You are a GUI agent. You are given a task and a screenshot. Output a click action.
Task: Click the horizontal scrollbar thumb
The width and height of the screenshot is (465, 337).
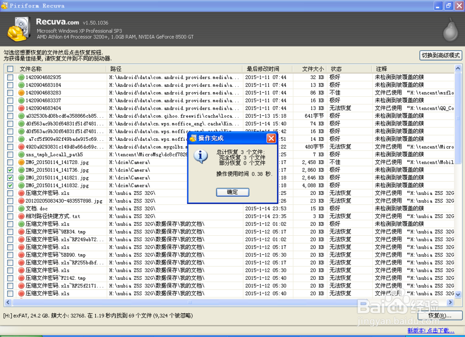pos(190,302)
